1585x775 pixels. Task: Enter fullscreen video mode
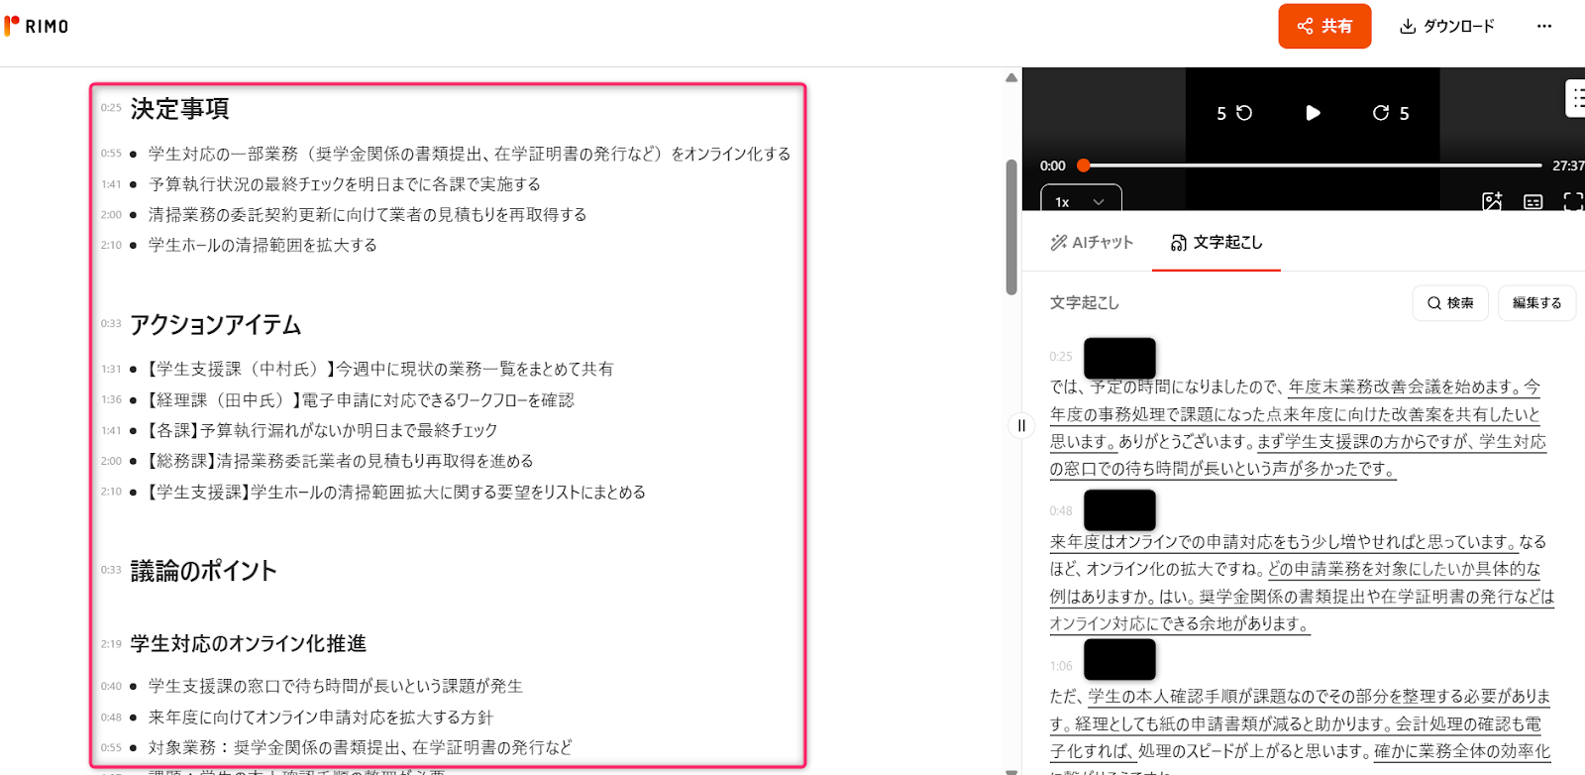pos(1572,201)
